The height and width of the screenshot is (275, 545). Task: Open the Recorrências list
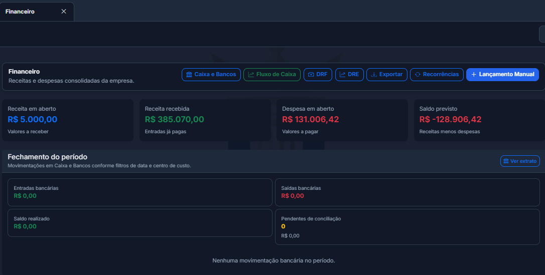[x=437, y=75]
